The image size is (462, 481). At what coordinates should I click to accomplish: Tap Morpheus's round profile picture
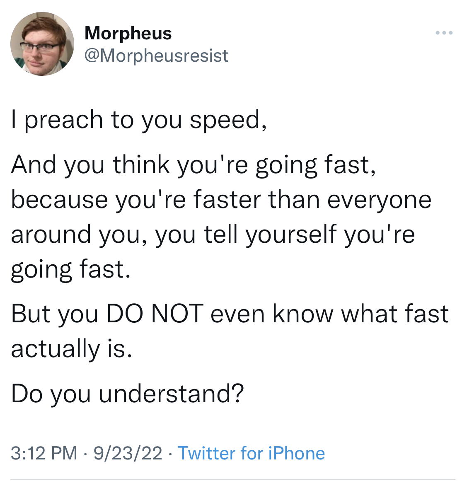tap(42, 44)
